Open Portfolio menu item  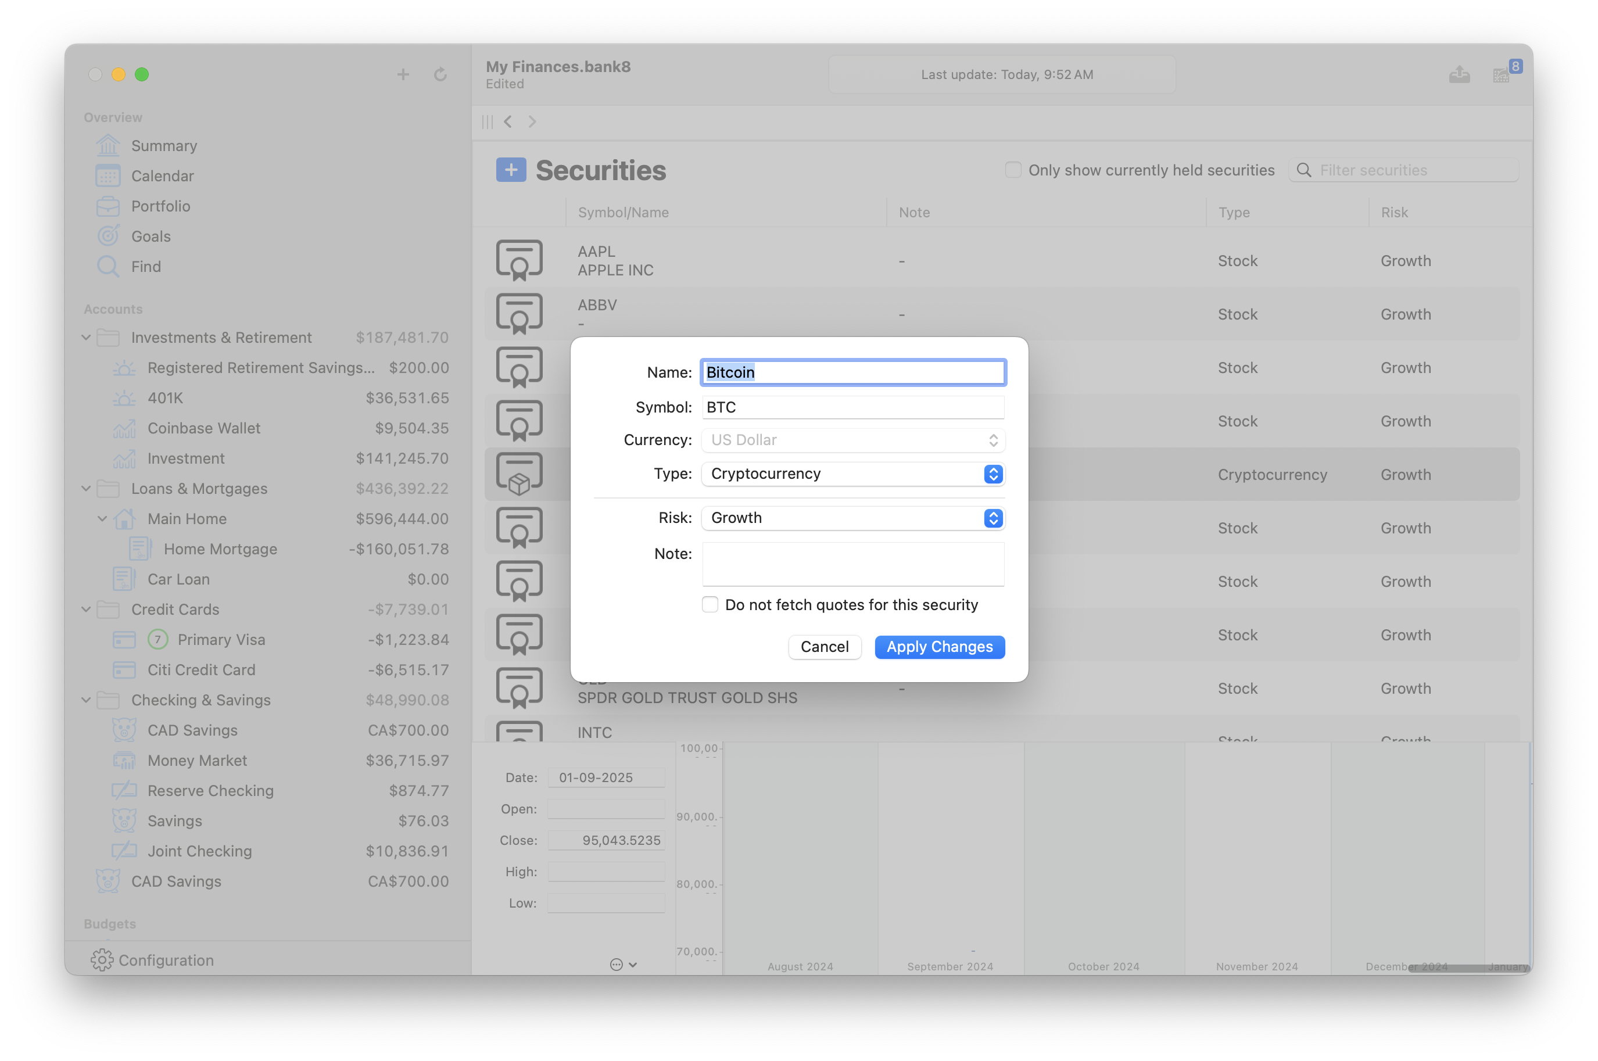click(x=160, y=206)
